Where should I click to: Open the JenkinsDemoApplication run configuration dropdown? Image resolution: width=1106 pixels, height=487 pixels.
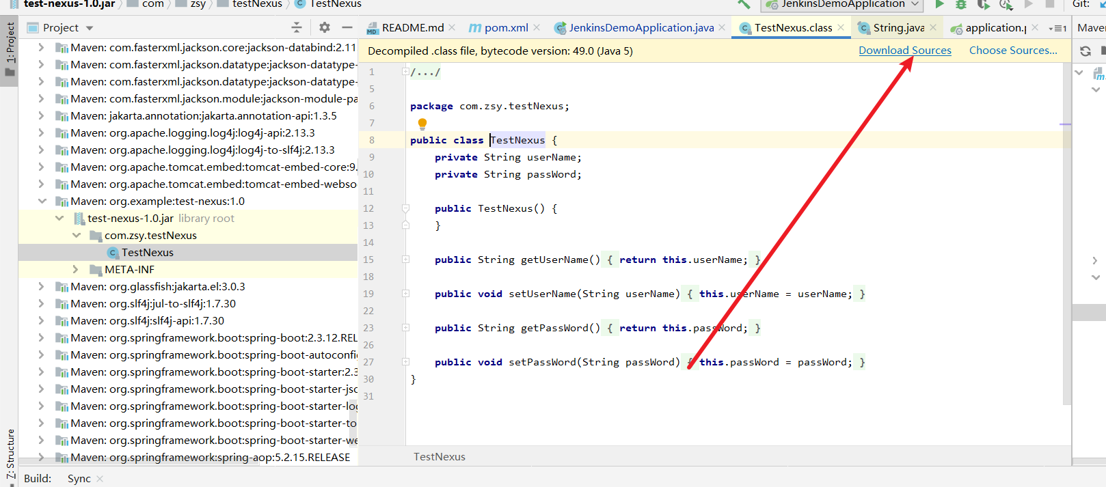pyautogui.click(x=842, y=4)
